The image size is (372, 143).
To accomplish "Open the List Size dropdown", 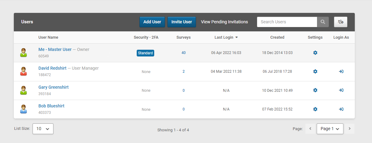I will [x=43, y=129].
